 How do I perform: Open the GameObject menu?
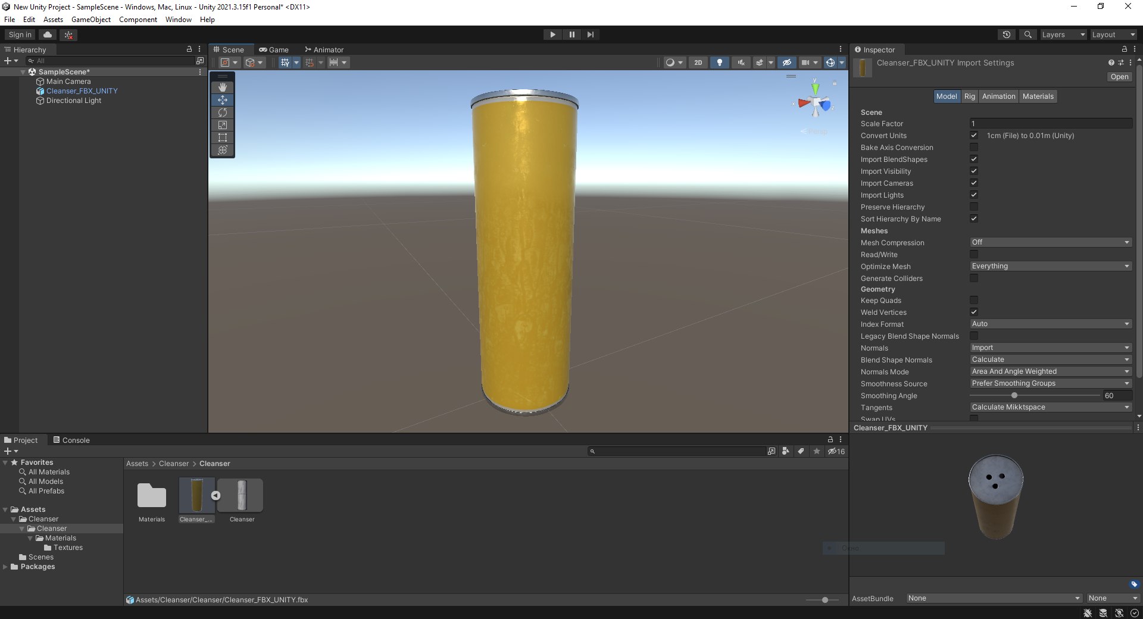tap(91, 20)
